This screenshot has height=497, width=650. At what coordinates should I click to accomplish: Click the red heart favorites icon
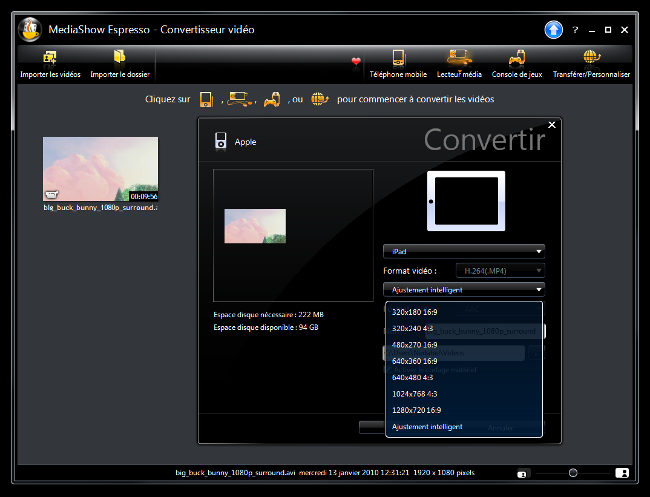pos(356,61)
